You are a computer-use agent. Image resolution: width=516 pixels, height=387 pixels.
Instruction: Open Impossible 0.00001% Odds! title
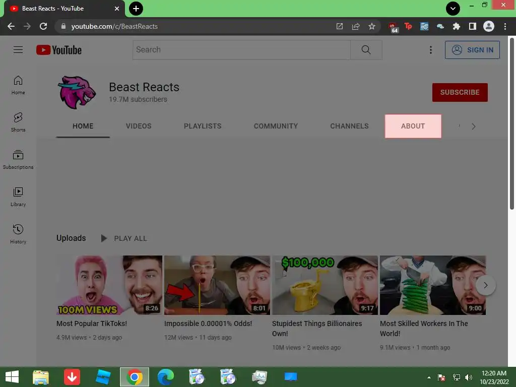click(208, 324)
